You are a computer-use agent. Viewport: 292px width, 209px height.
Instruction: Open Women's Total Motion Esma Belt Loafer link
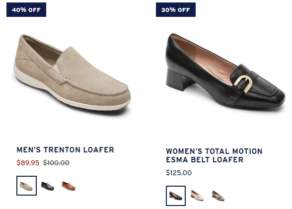[214, 155]
